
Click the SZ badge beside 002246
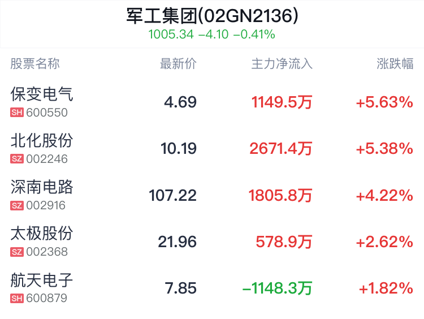[x=17, y=159]
